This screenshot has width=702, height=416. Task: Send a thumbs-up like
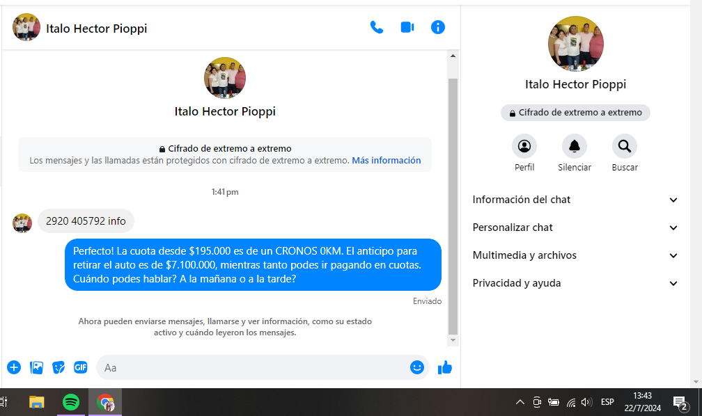click(445, 367)
